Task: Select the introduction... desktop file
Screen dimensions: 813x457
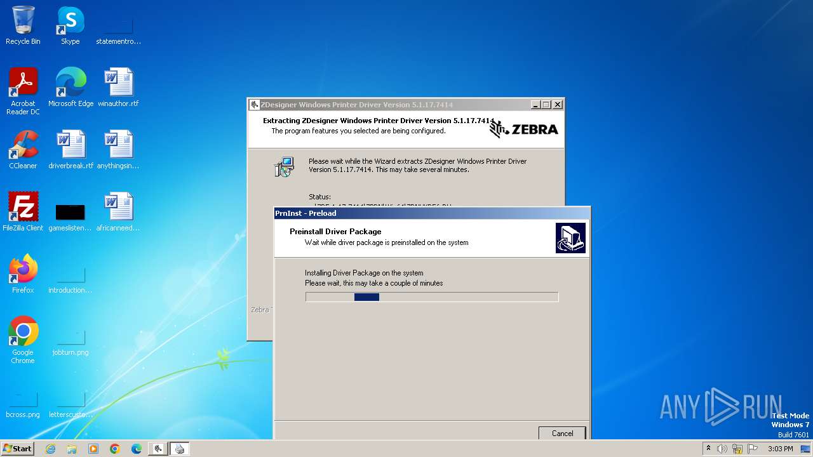Action: [x=71, y=280]
